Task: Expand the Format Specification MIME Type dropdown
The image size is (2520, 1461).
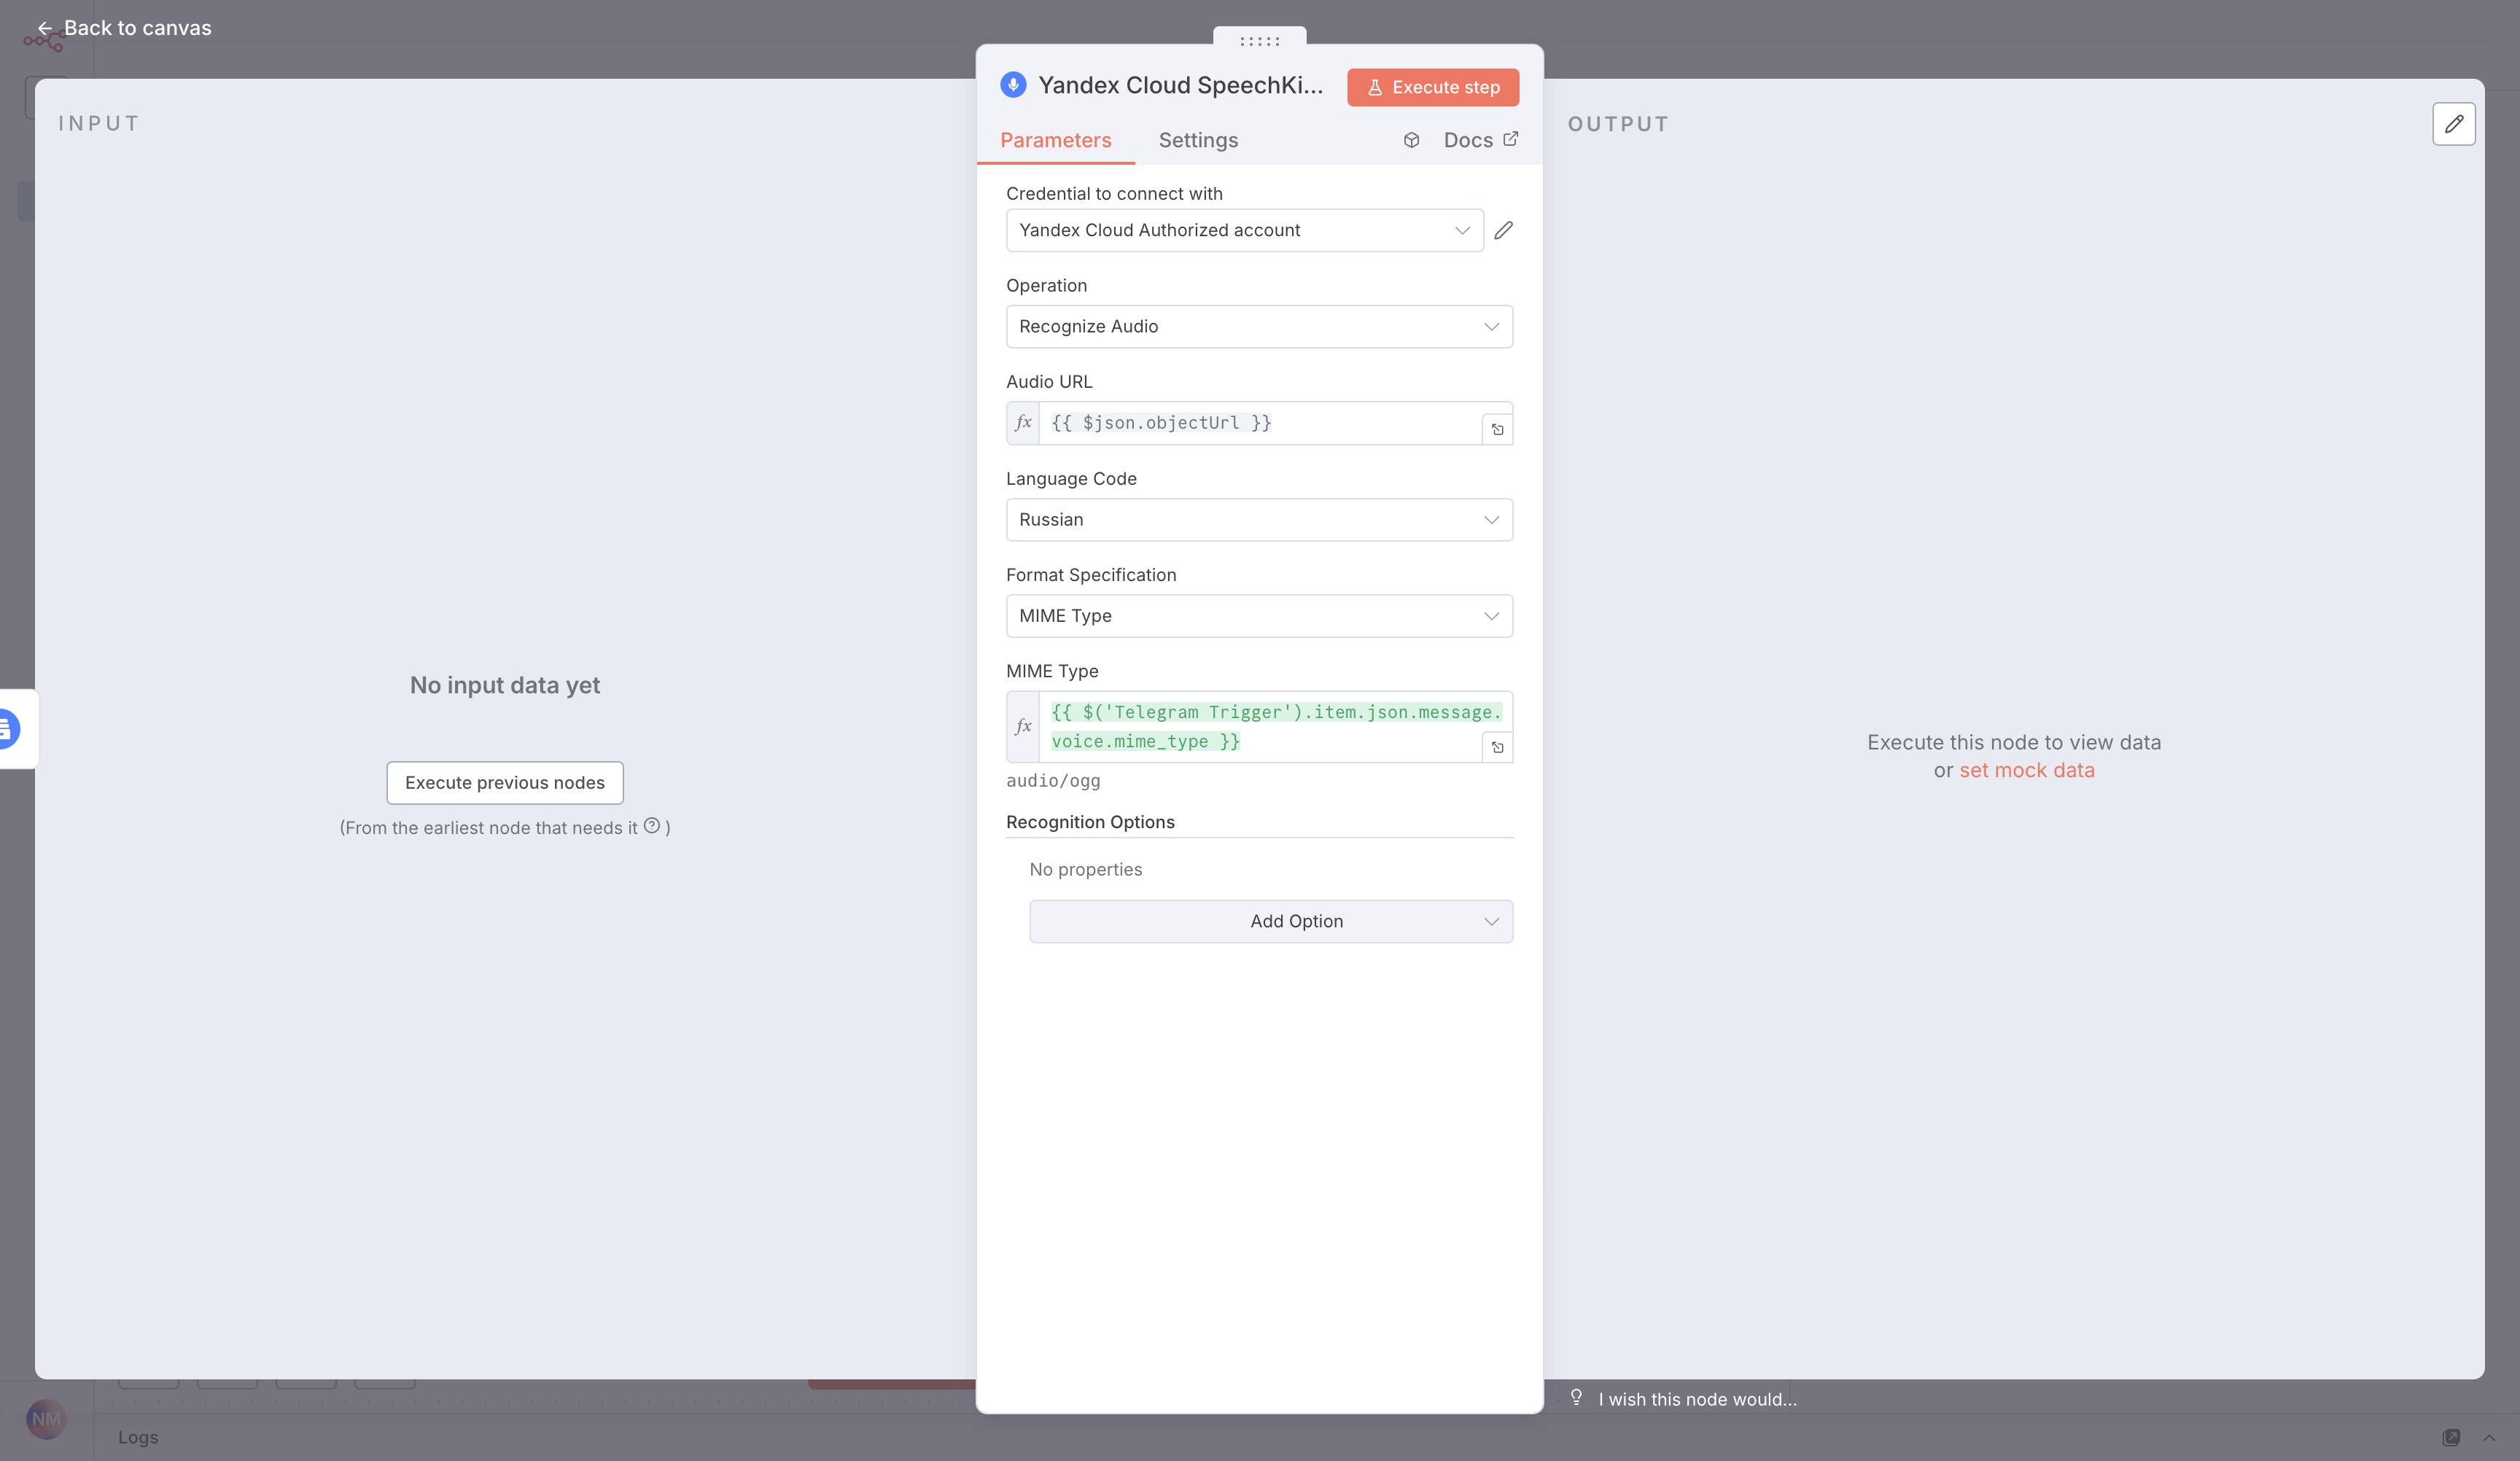Action: [1259, 616]
